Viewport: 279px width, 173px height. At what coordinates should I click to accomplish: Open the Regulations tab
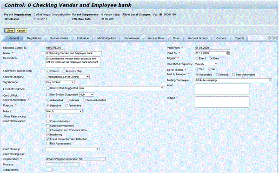(34, 38)
